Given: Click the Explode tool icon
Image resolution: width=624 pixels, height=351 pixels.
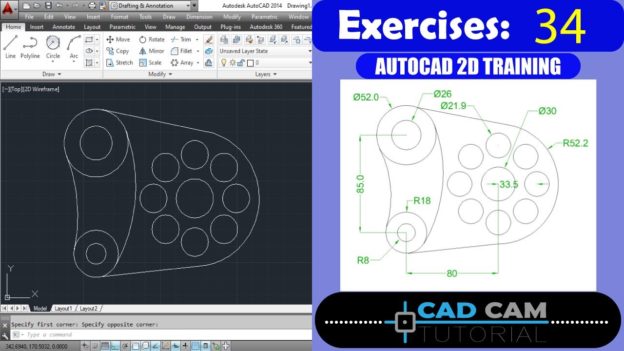Looking at the screenshot, I should coord(209,51).
